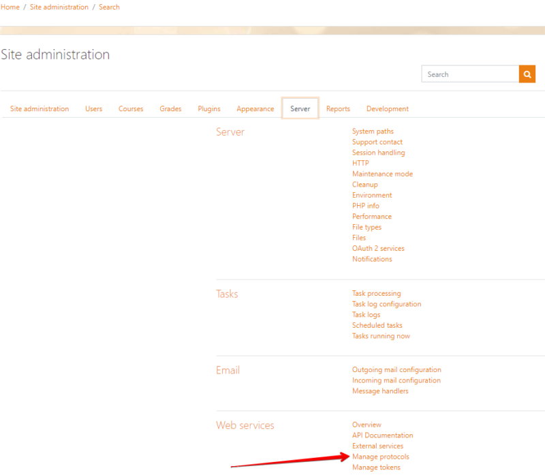View PHP info
The width and height of the screenshot is (545, 475).
coord(366,206)
